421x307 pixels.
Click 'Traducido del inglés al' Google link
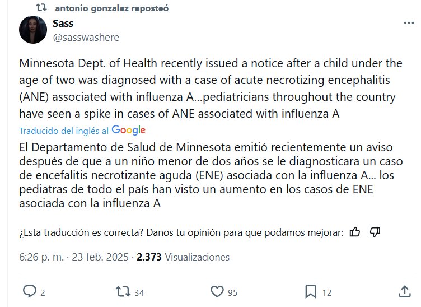(x=82, y=130)
